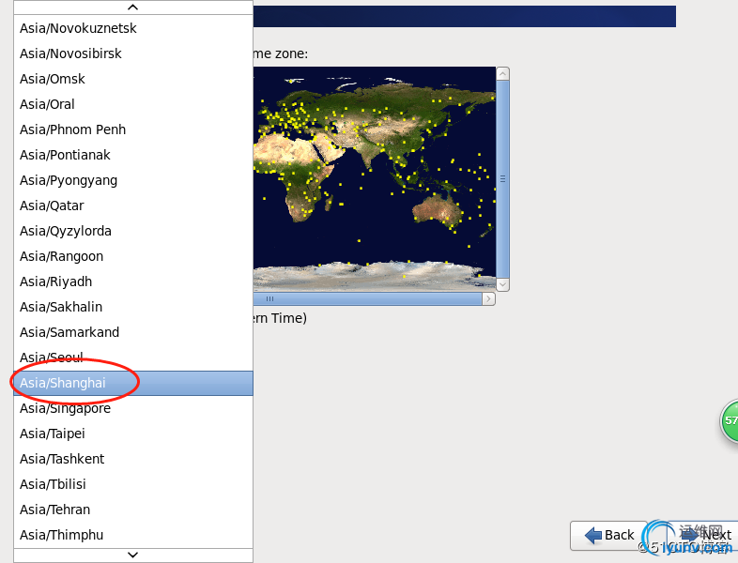Select Asia/Pyongyang timezone entry
738x563 pixels.
[x=133, y=180]
